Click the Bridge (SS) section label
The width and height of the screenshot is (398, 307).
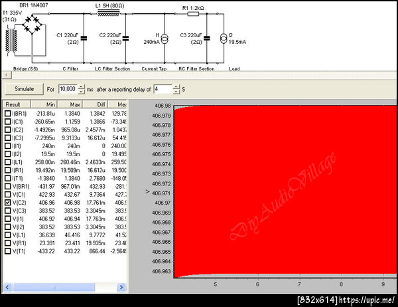pyautogui.click(x=25, y=68)
